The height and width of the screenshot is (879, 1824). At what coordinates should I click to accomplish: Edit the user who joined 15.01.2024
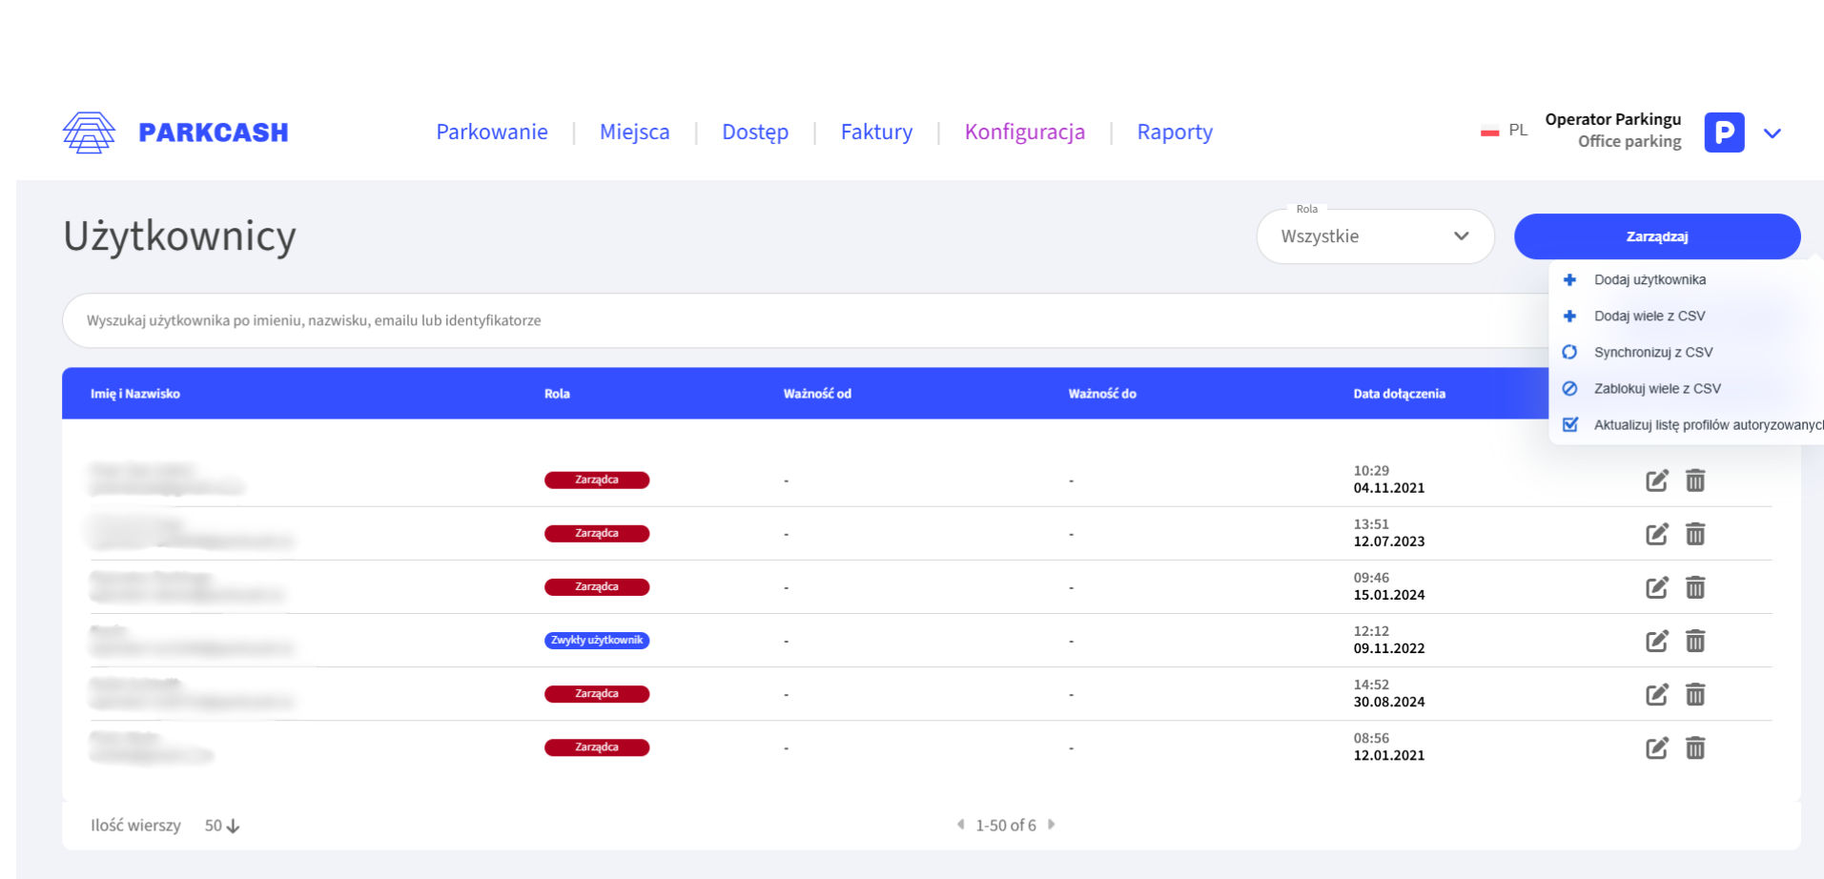(1656, 587)
